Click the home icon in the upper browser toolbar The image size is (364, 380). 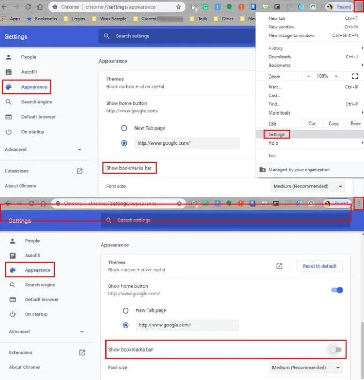click(x=40, y=7)
